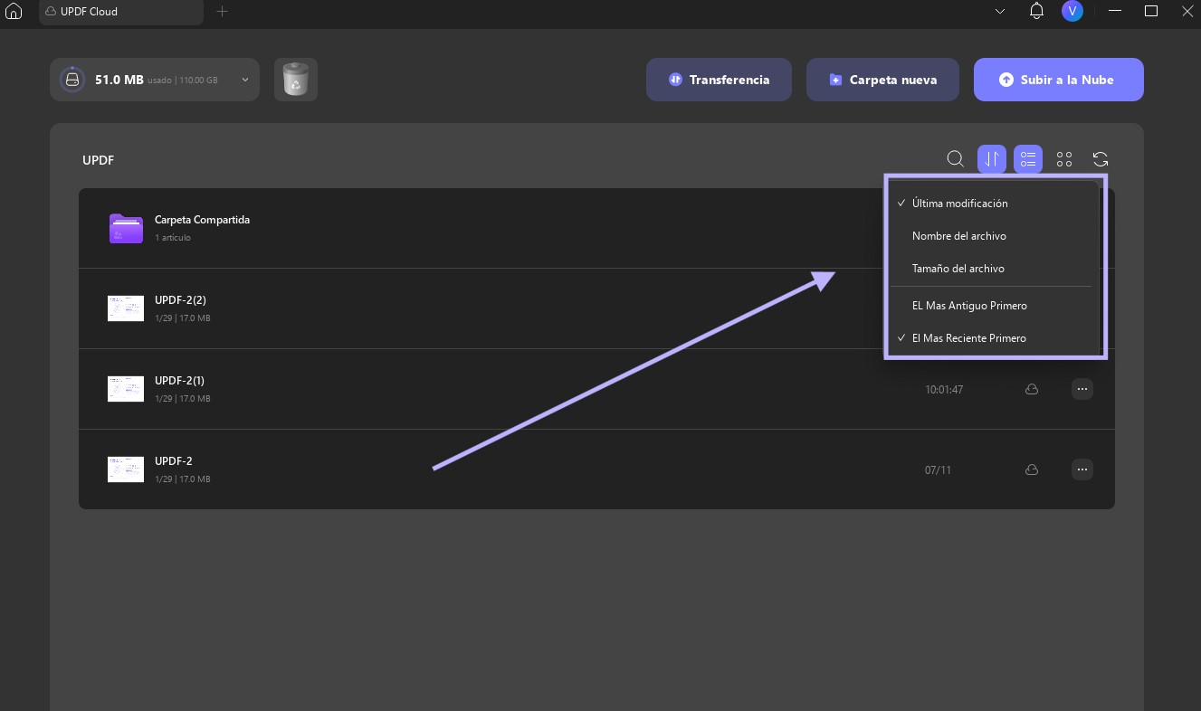The width and height of the screenshot is (1201, 711).
Task: Open the notifications bell
Action: (1037, 12)
